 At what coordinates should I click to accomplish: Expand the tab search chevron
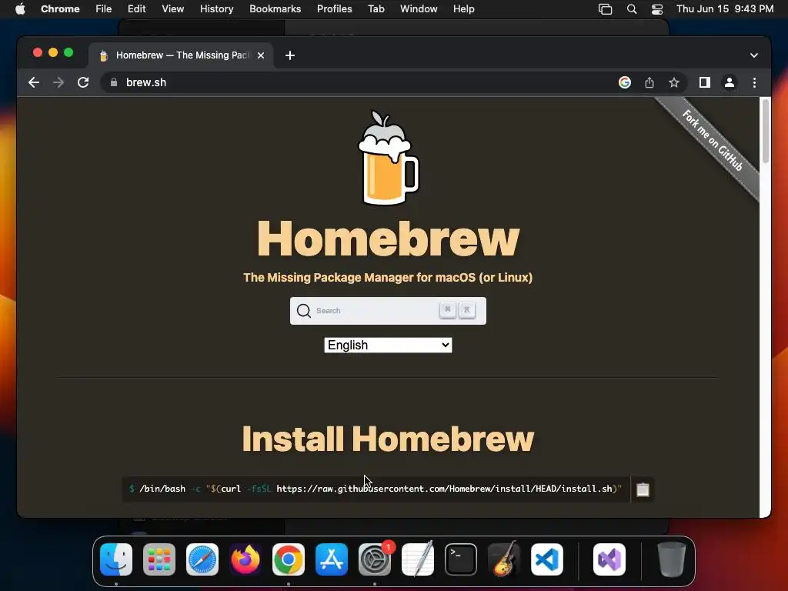[x=754, y=55]
